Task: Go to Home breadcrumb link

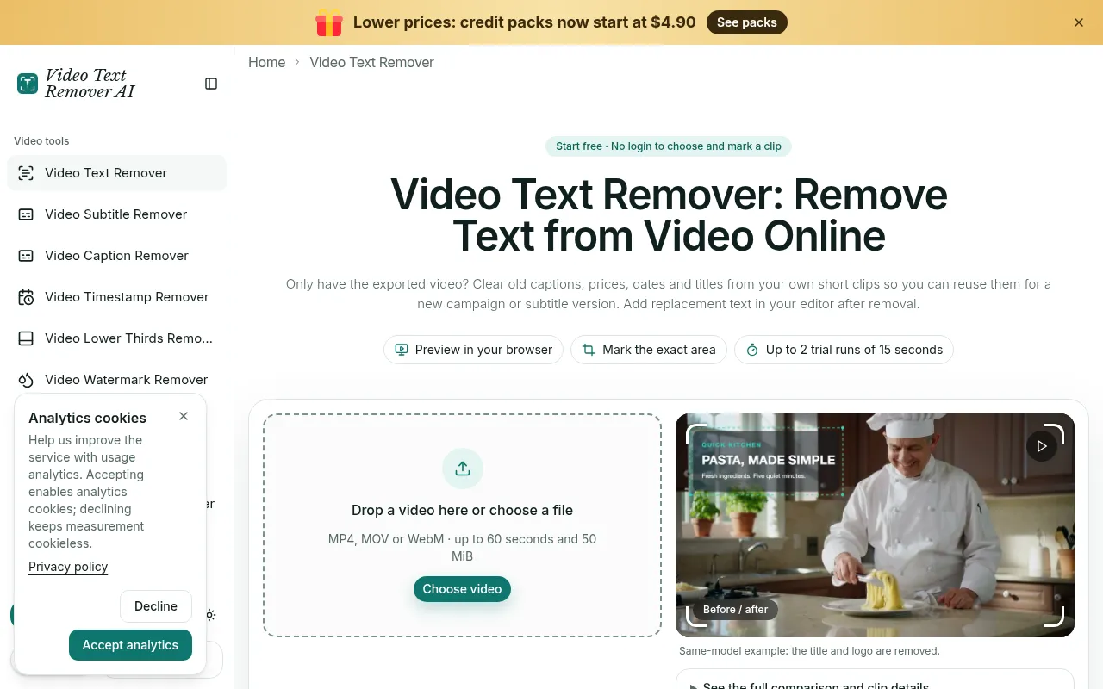Action: point(267,62)
